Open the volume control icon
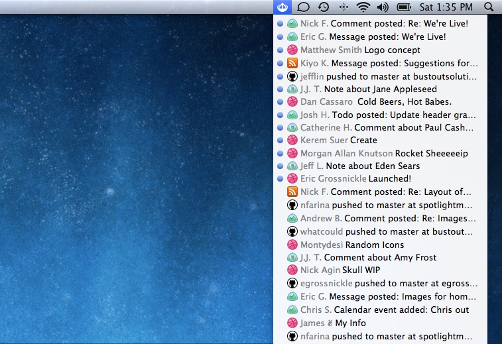This screenshot has height=344, width=502. pyautogui.click(x=383, y=7)
